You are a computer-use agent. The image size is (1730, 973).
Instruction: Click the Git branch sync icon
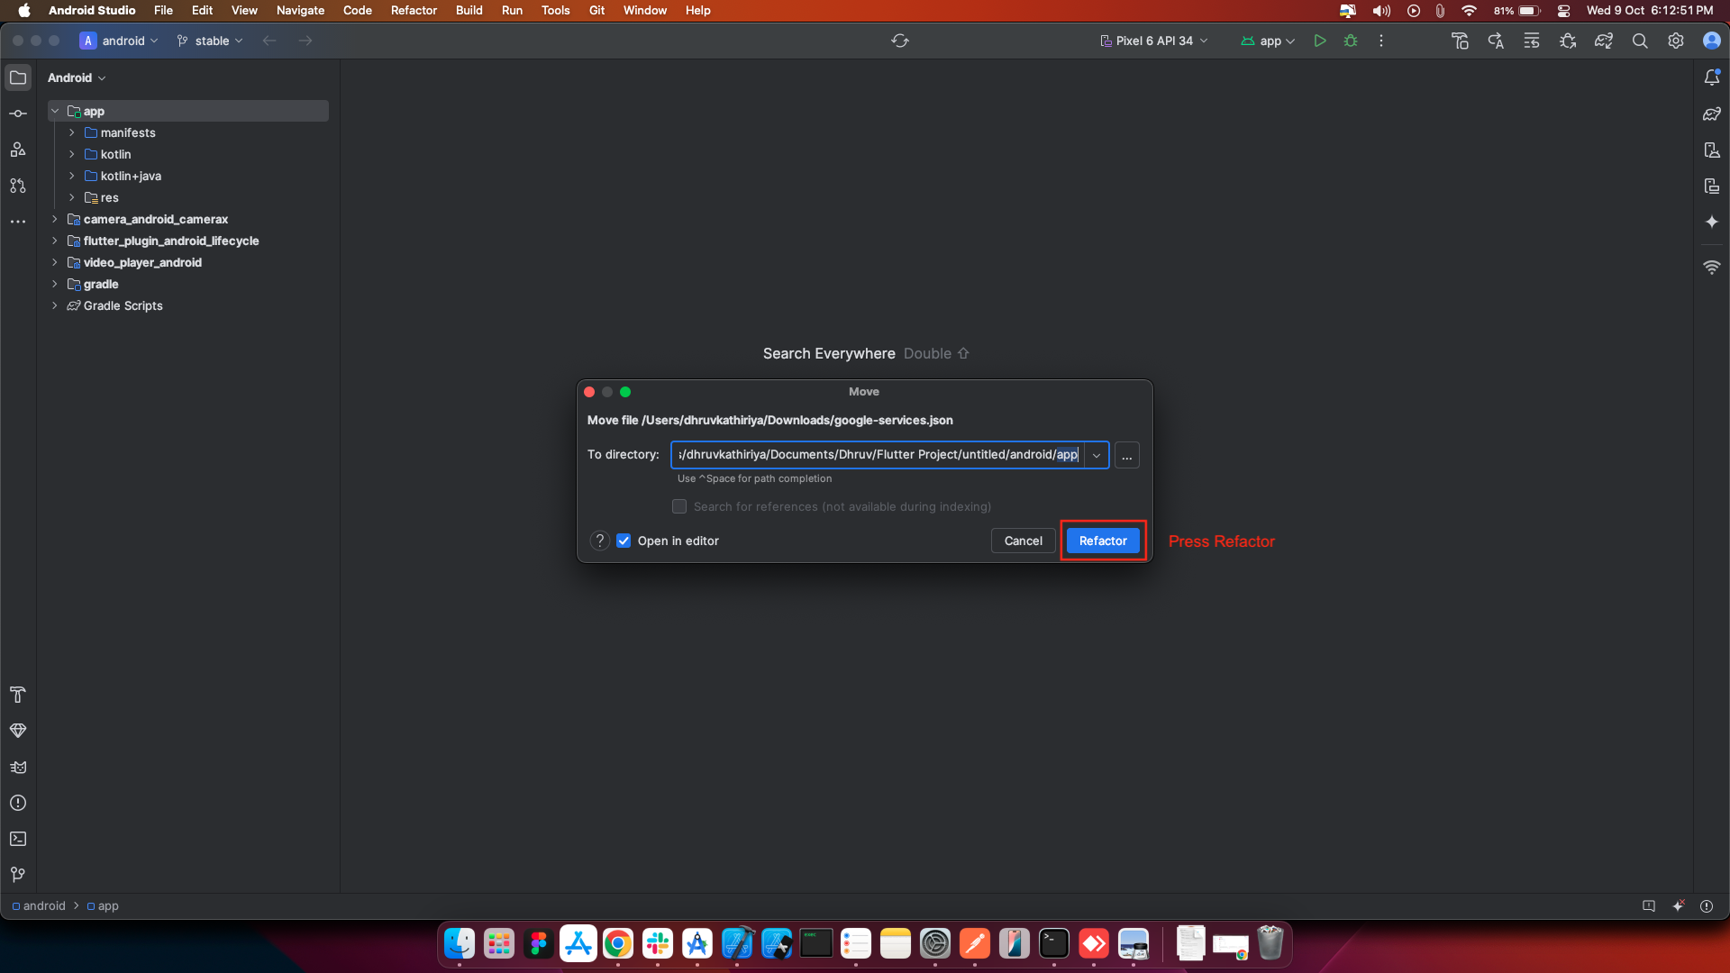click(899, 41)
